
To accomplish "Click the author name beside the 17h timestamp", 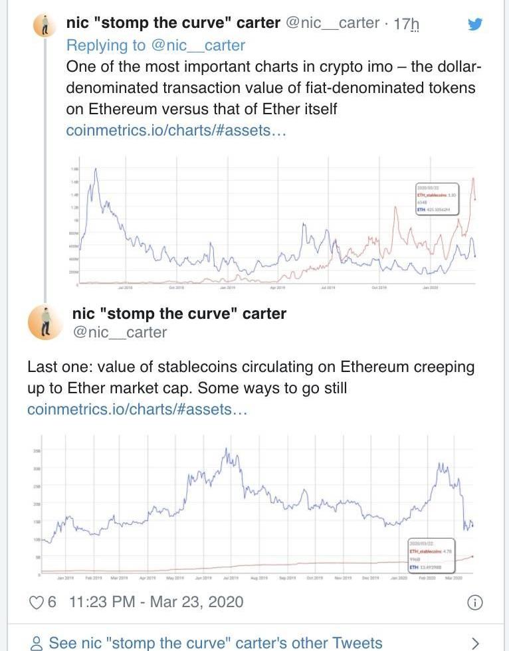I will (x=173, y=23).
